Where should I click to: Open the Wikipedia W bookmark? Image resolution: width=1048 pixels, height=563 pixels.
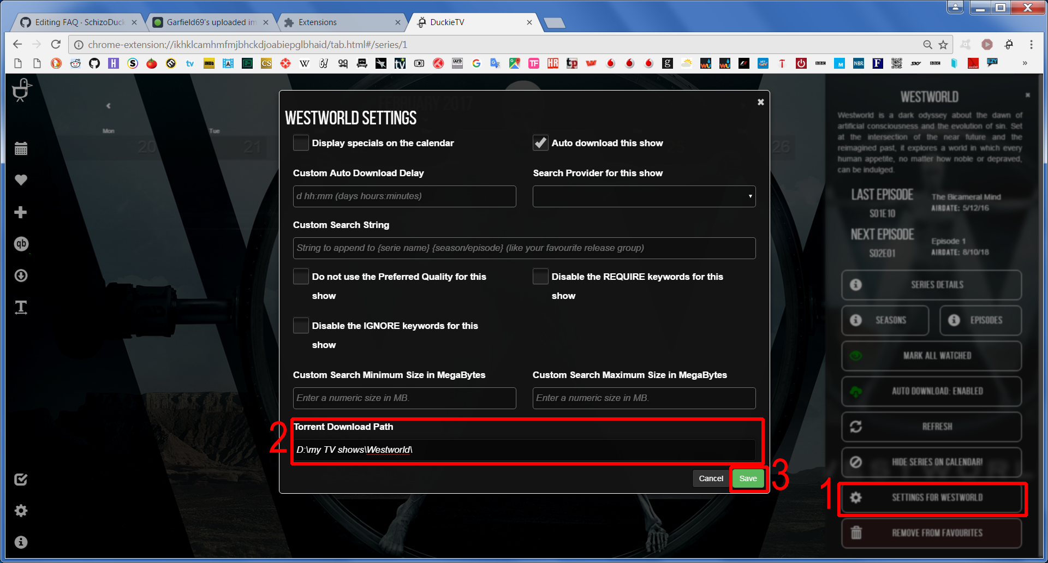305,63
